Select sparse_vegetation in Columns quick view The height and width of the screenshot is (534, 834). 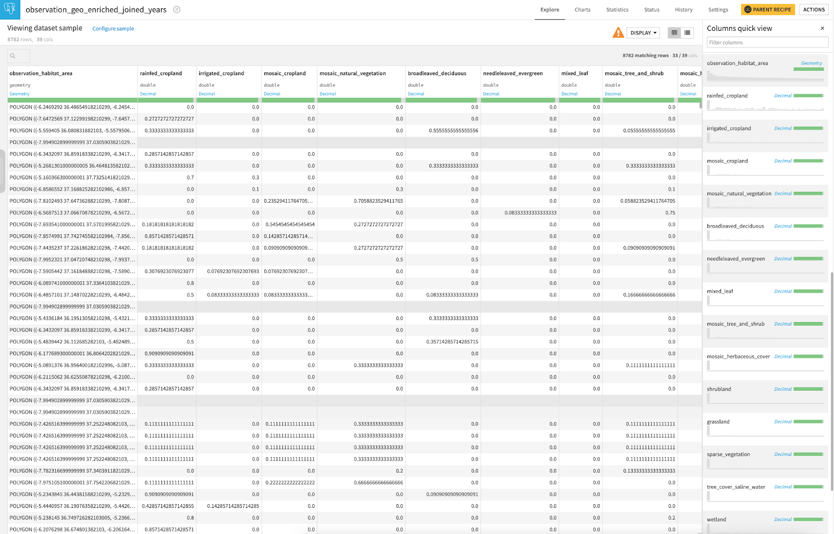click(728, 454)
